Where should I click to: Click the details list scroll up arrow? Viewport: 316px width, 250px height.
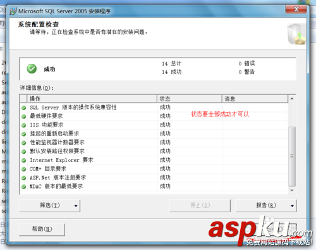pyautogui.click(x=292, y=99)
